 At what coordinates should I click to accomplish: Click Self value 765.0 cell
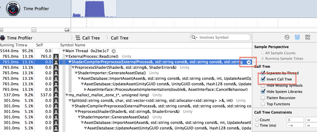[46, 57]
